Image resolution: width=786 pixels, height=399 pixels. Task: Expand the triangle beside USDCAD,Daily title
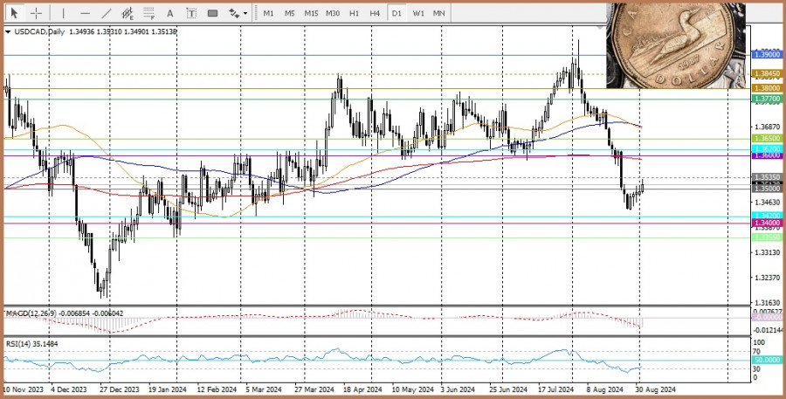coord(9,31)
